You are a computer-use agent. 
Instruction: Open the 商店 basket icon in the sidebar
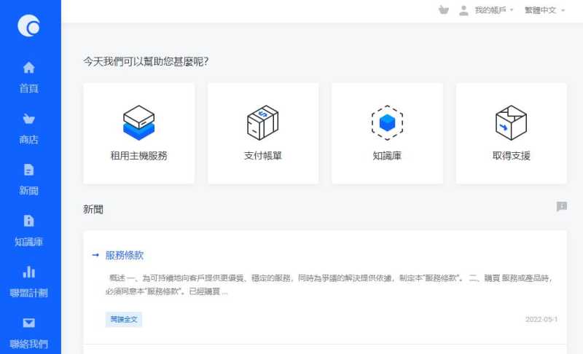(x=28, y=119)
